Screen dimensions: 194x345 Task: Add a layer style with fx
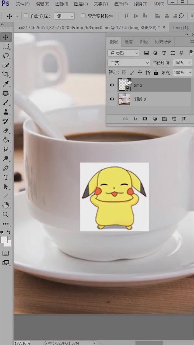[x=136, y=119]
